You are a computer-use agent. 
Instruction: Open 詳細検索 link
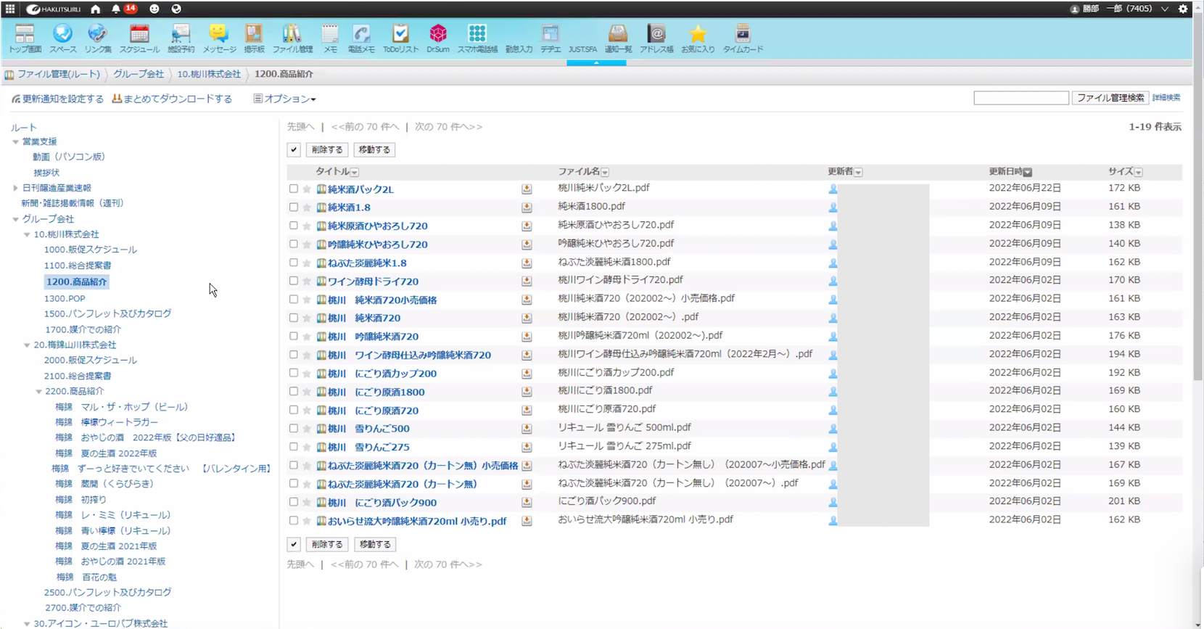coord(1166,98)
